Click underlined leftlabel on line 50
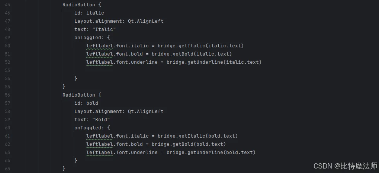379x173 pixels. (x=100, y=46)
